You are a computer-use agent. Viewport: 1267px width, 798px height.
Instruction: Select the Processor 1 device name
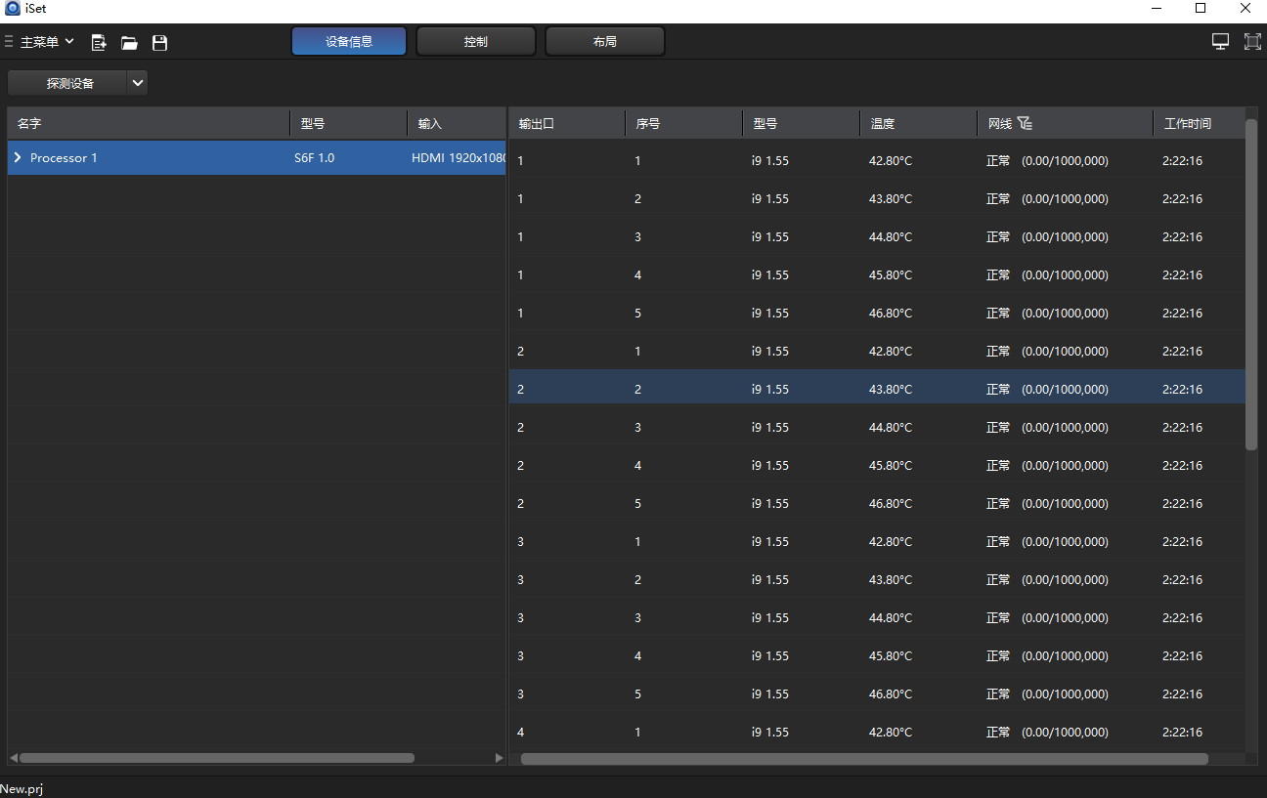[64, 157]
